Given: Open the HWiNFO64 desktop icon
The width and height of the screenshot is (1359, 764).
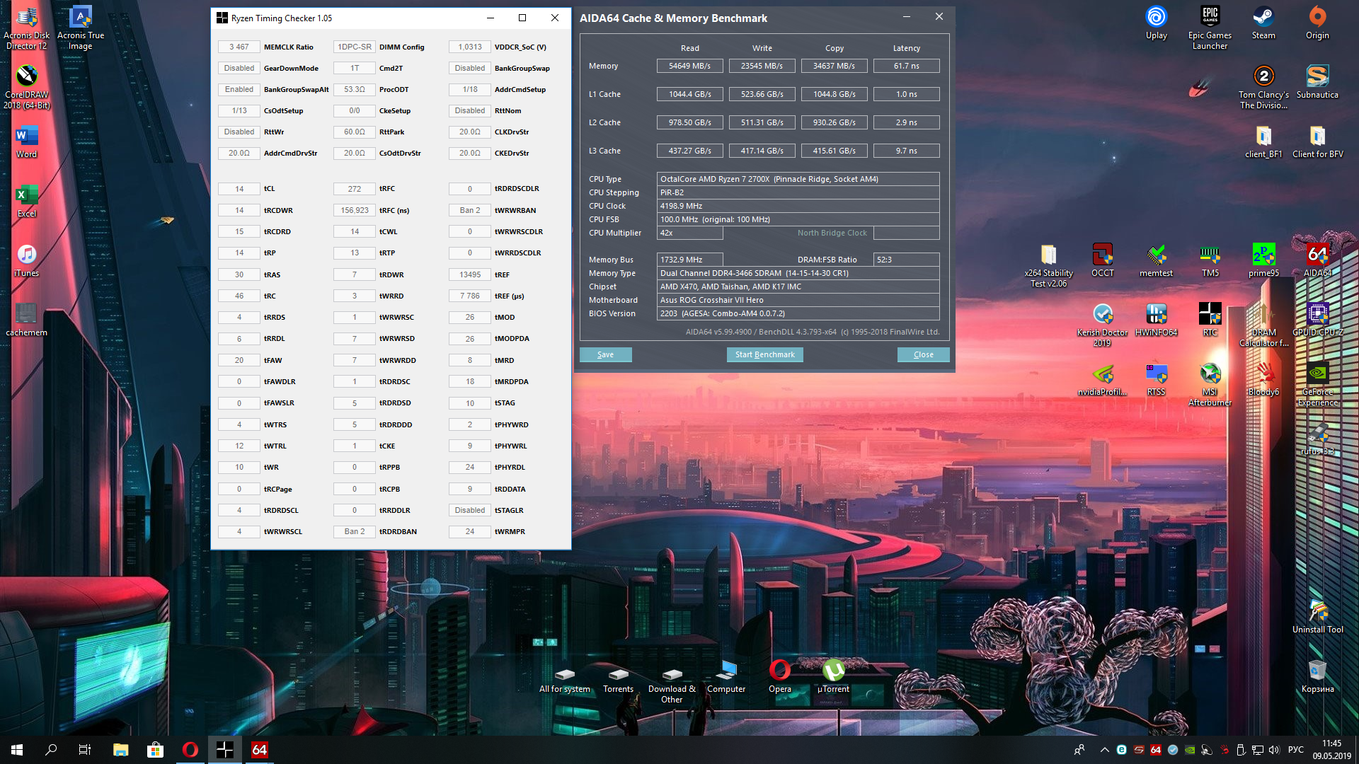Looking at the screenshot, I should pyautogui.click(x=1156, y=315).
